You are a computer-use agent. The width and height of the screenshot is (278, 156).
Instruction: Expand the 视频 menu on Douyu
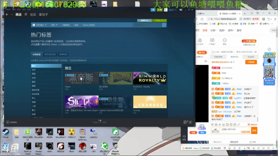222,31
